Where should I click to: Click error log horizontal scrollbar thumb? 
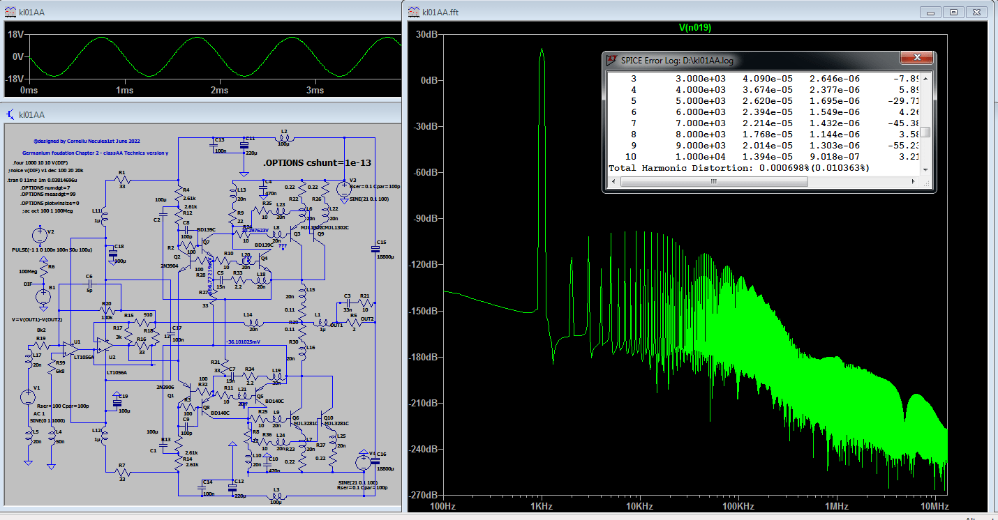pos(713,181)
